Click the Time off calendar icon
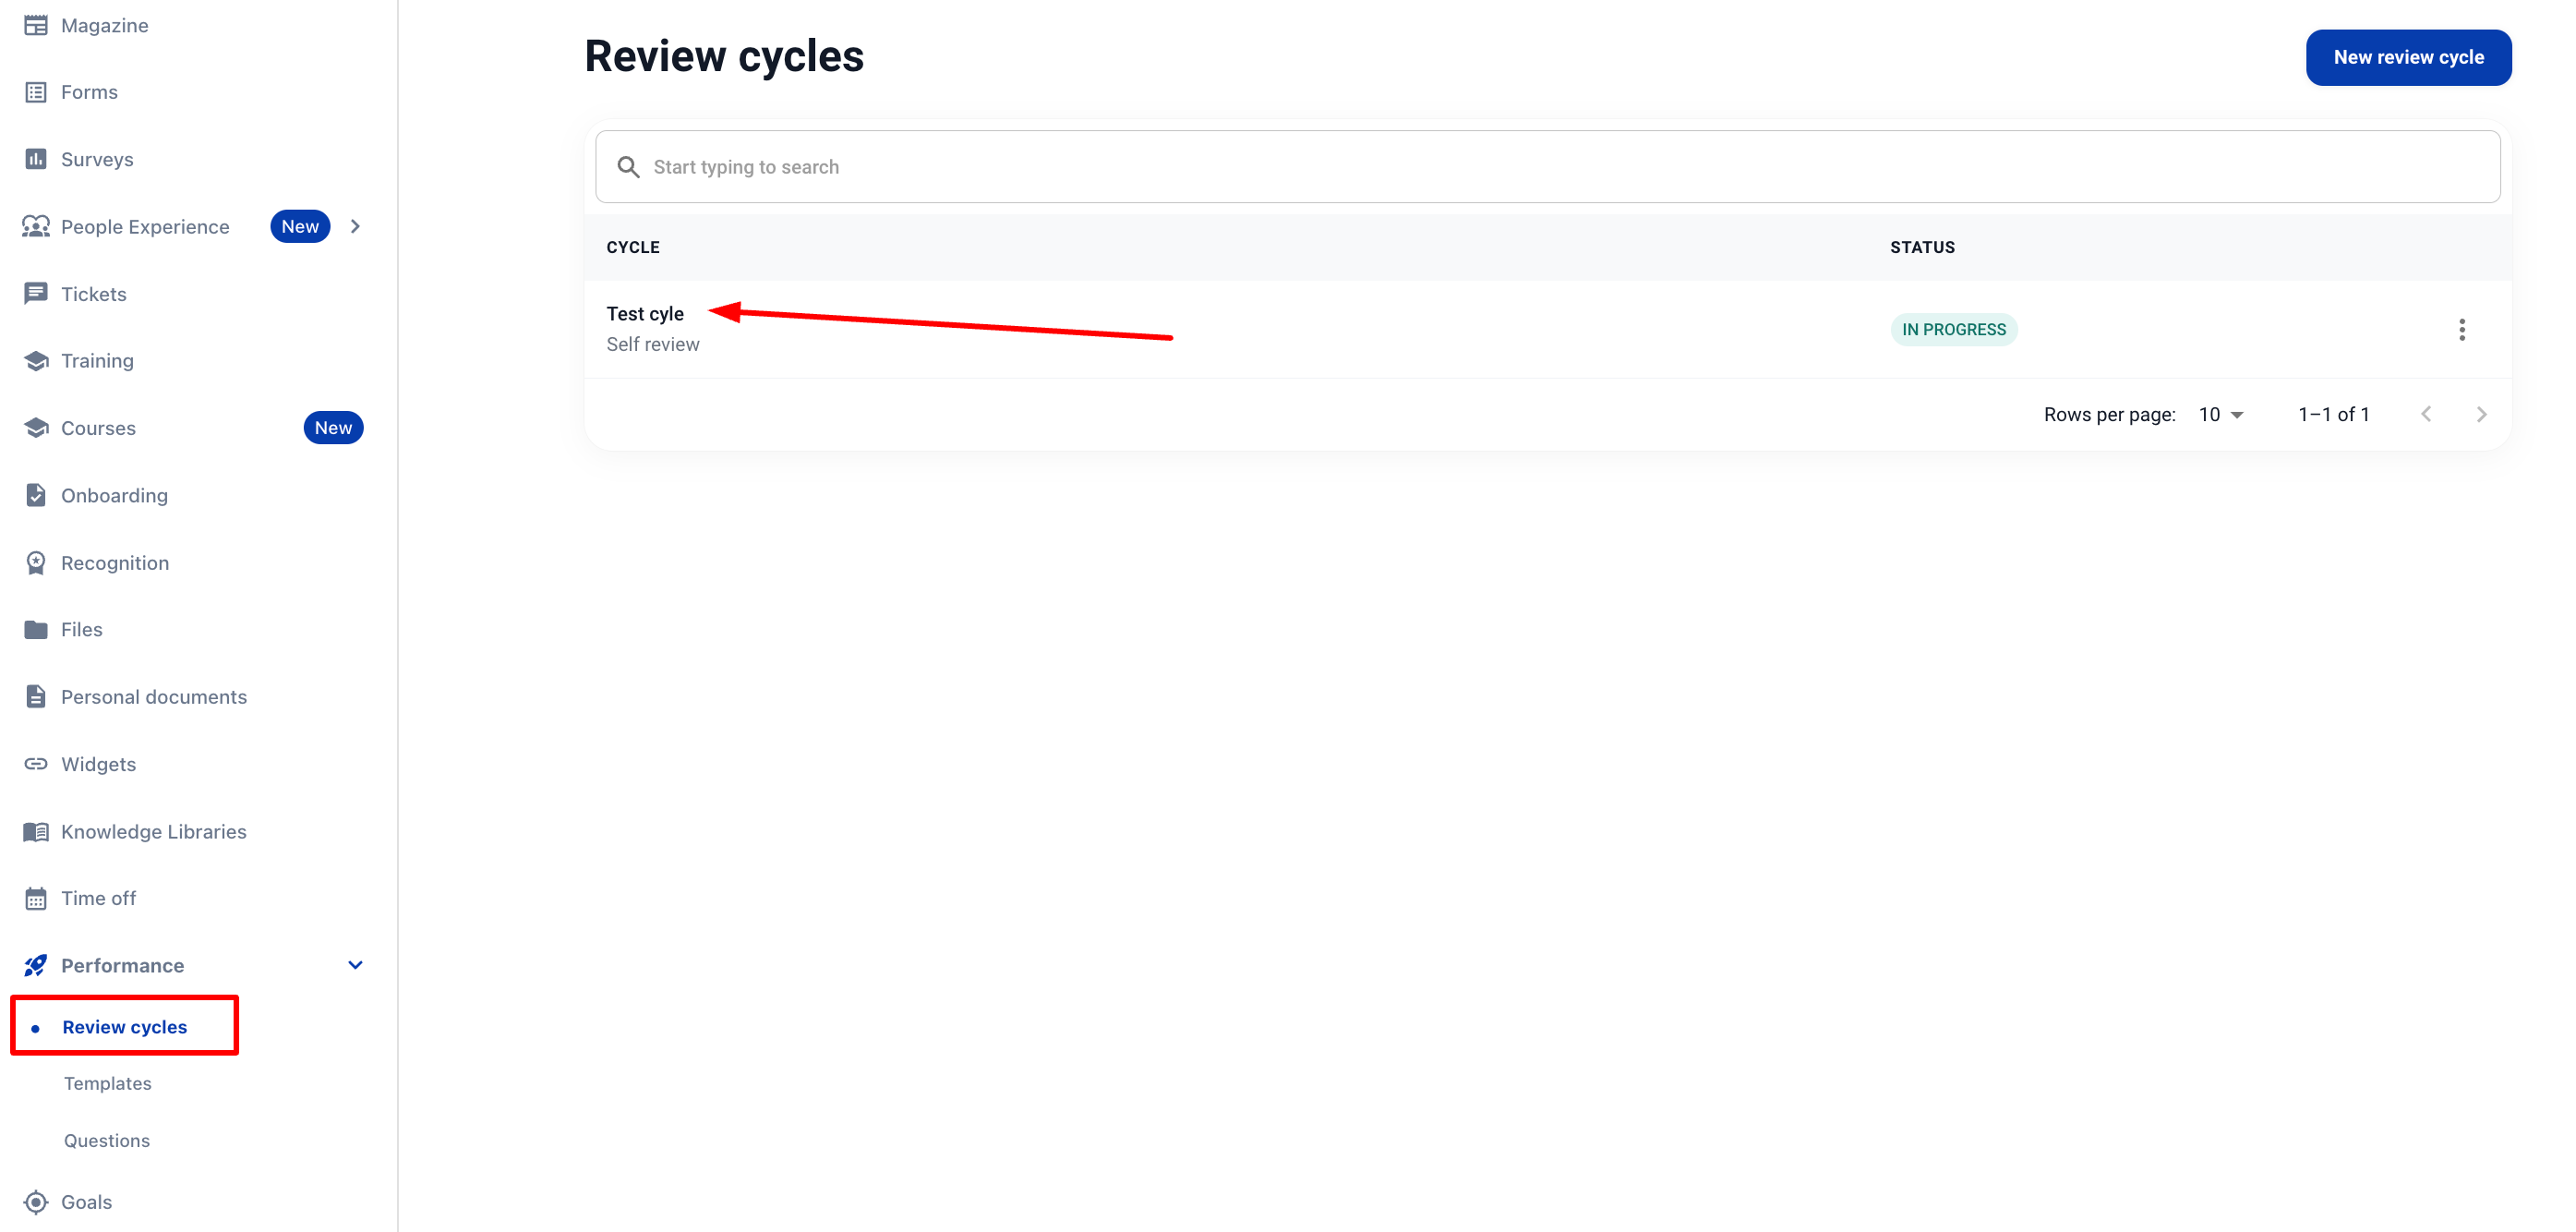The height and width of the screenshot is (1232, 2576). 36,898
